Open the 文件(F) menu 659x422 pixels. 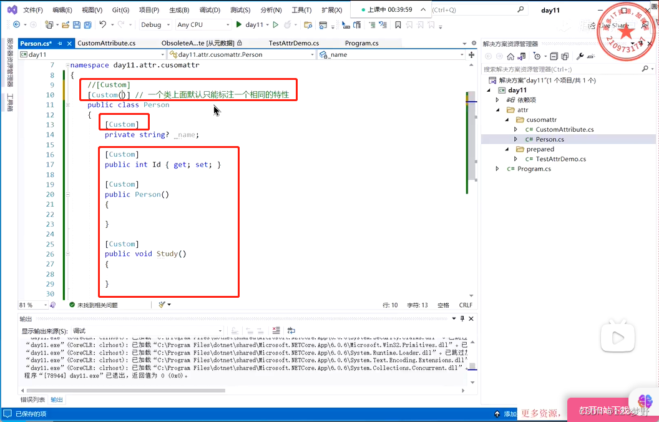click(x=33, y=9)
